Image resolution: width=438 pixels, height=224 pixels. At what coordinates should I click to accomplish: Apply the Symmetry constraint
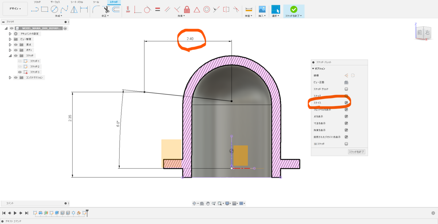226,9
